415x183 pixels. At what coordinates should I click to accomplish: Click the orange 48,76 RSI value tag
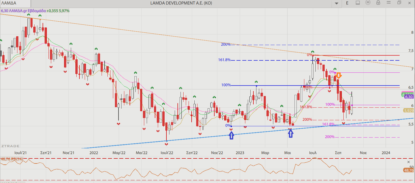[408, 170]
